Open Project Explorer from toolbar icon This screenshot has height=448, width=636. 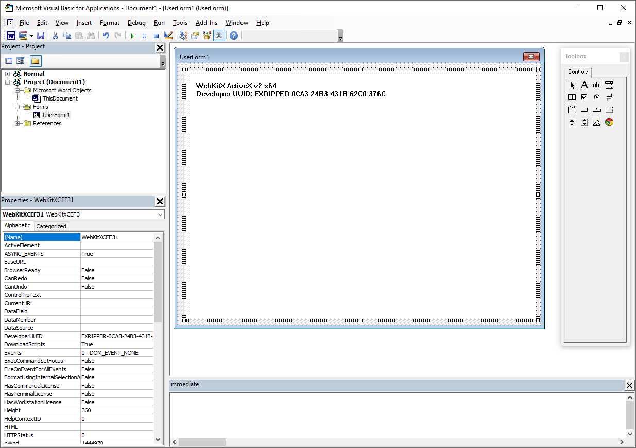point(183,36)
